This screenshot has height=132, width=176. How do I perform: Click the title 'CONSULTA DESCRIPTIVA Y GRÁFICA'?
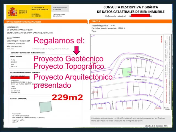pos(131,7)
